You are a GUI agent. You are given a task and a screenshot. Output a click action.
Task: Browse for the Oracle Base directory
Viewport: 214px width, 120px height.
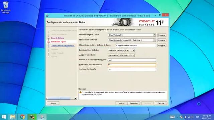162,35
